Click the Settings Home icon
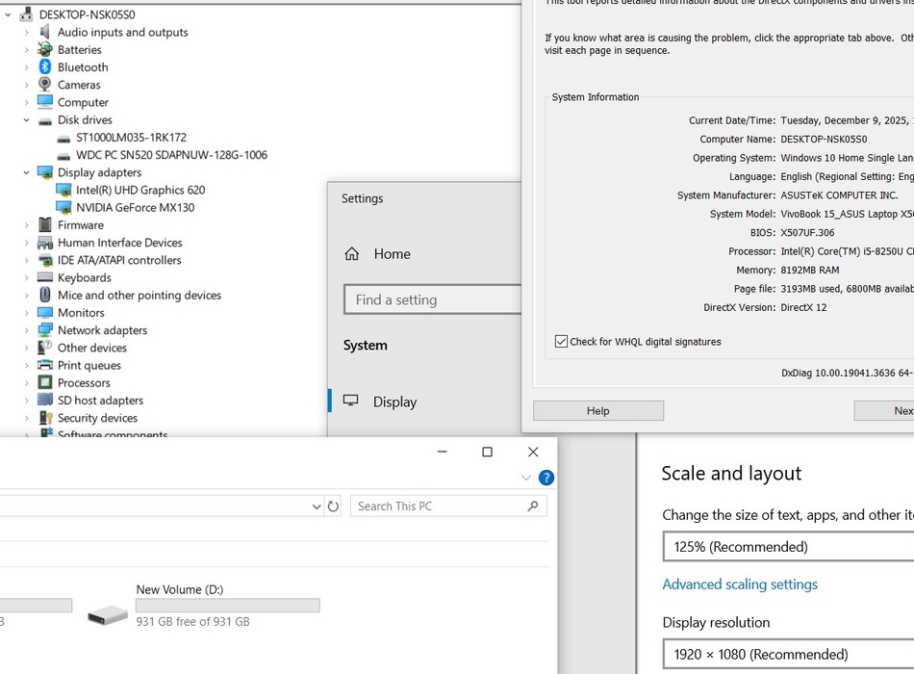This screenshot has width=914, height=674. click(x=352, y=254)
